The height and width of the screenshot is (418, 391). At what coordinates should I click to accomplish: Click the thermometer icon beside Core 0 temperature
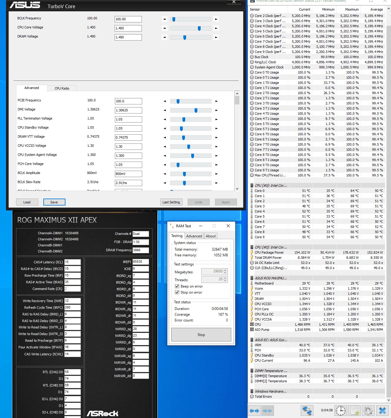252,191
